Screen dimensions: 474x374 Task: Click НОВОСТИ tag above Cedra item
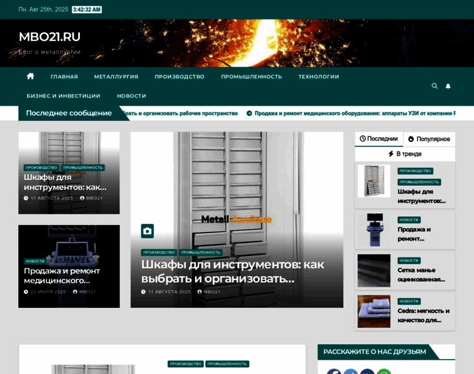[x=409, y=301]
